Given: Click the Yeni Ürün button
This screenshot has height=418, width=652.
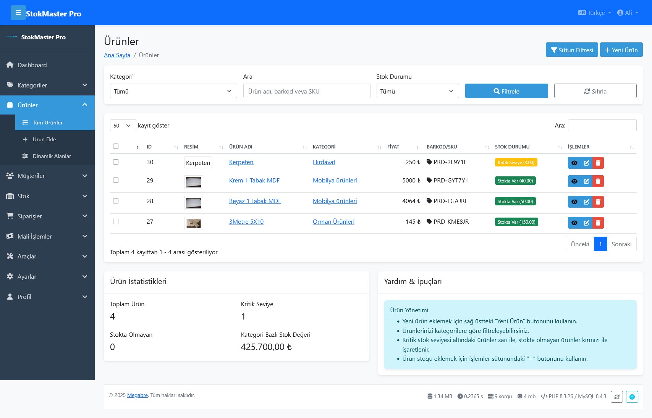Looking at the screenshot, I should 621,50.
